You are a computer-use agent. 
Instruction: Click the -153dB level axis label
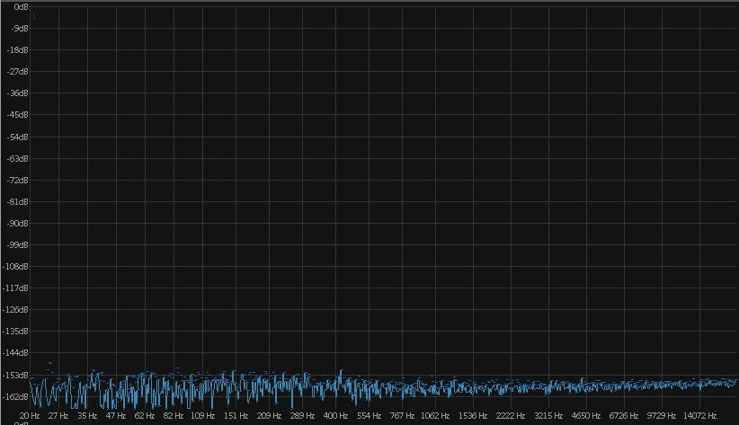[x=15, y=375]
